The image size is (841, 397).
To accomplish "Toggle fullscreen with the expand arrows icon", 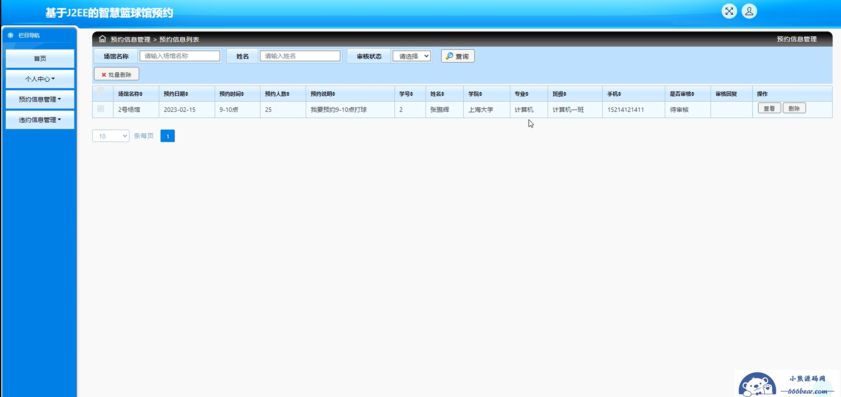I will pyautogui.click(x=729, y=11).
